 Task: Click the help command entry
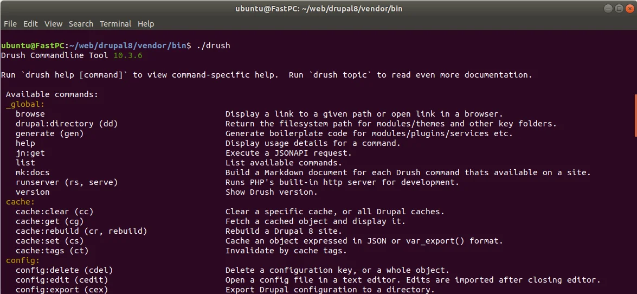(x=25, y=143)
